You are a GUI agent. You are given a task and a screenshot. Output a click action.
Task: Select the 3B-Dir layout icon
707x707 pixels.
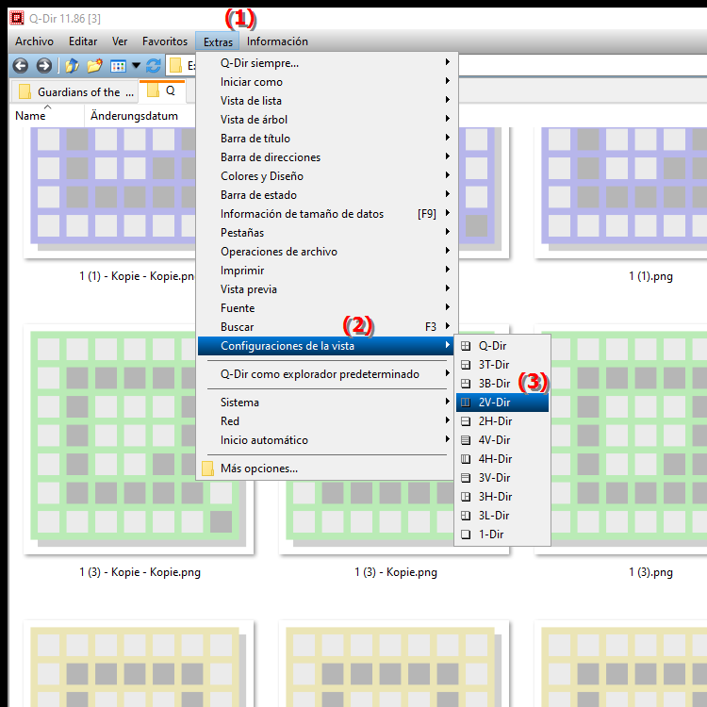point(466,384)
